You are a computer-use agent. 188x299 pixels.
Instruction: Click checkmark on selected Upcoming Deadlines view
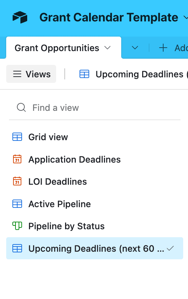pyautogui.click(x=170, y=248)
